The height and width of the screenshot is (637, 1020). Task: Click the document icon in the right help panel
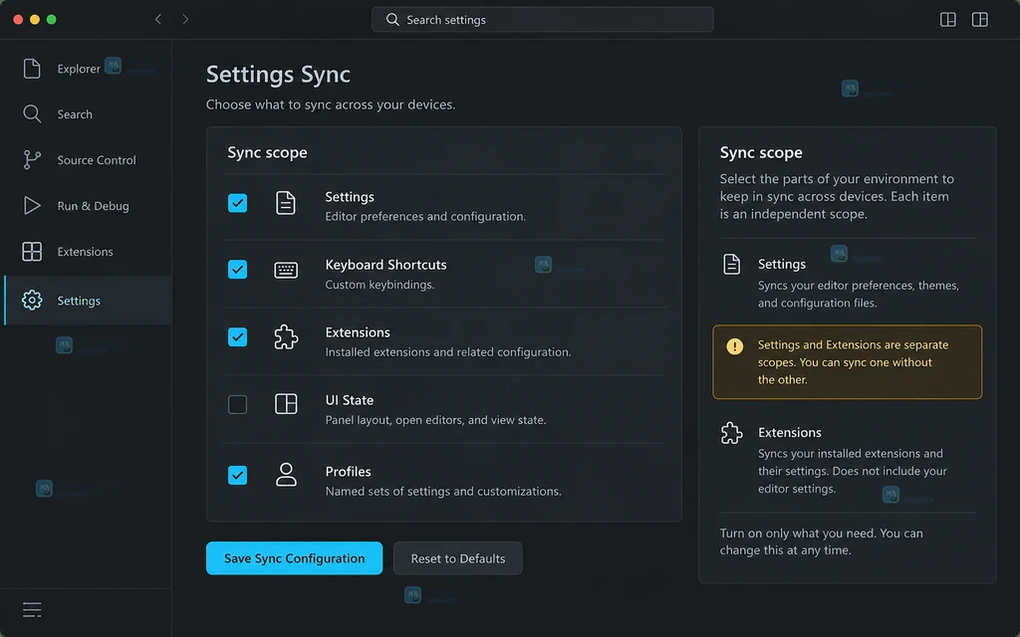click(x=732, y=264)
